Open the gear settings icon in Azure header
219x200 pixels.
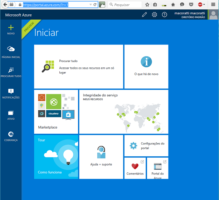(x=154, y=15)
